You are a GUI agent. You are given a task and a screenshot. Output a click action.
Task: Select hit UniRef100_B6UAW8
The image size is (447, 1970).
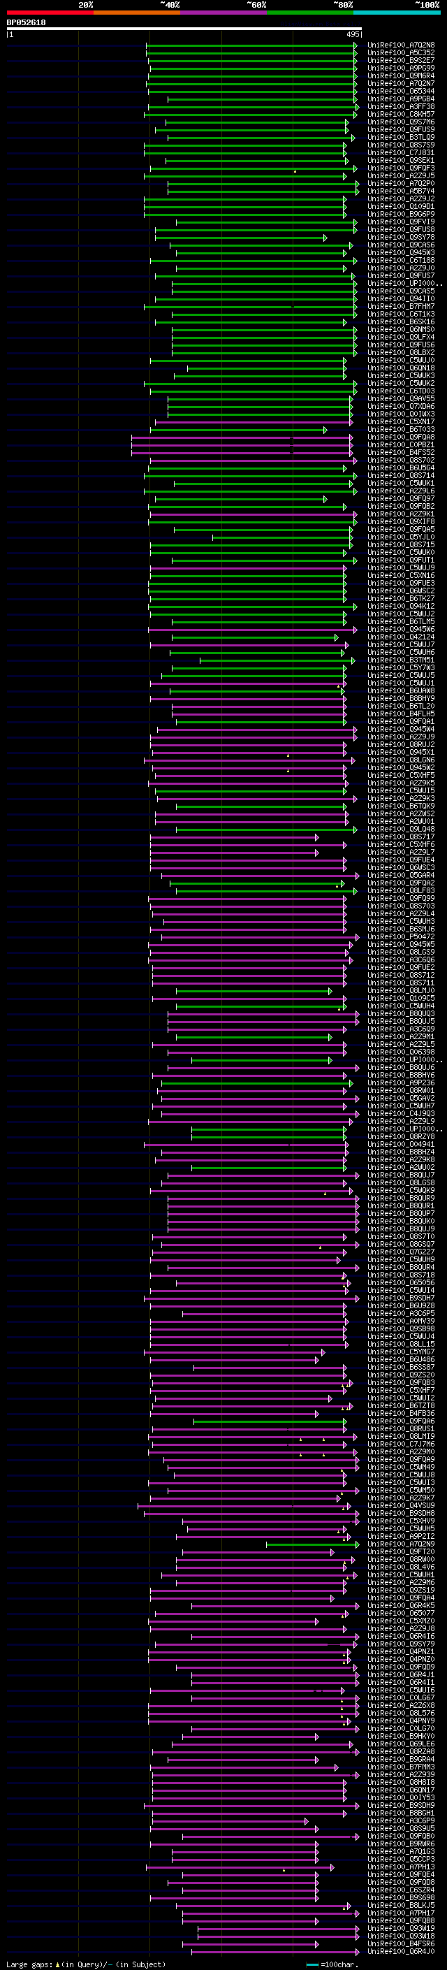[401, 691]
